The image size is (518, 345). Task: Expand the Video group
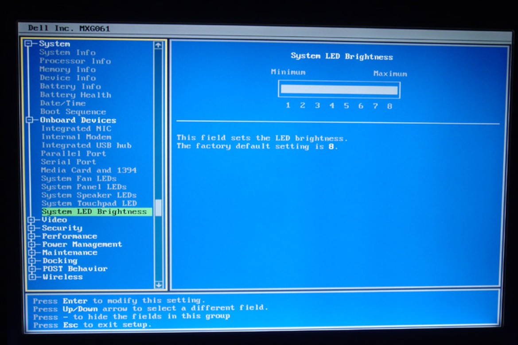pos(31,220)
